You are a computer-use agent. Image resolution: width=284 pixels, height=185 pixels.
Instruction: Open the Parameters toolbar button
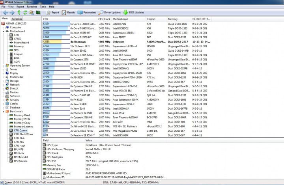pyautogui.click(x=87, y=13)
